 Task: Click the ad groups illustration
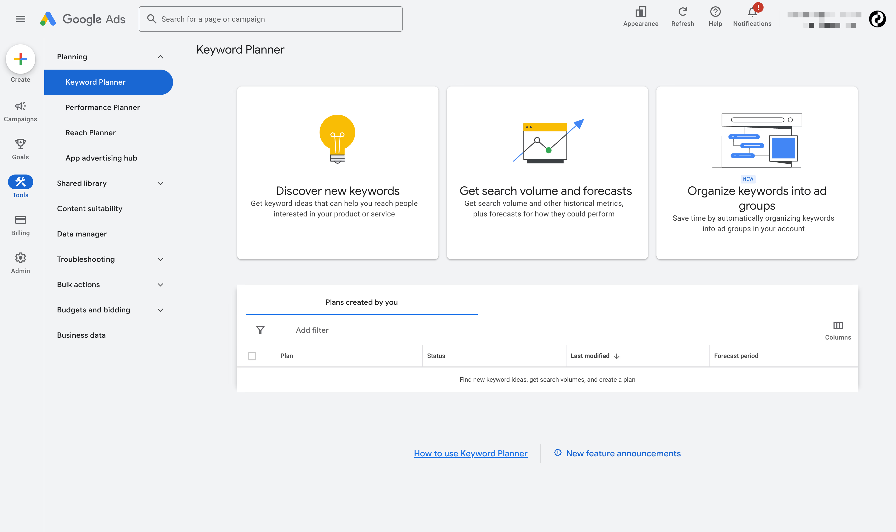(x=757, y=140)
